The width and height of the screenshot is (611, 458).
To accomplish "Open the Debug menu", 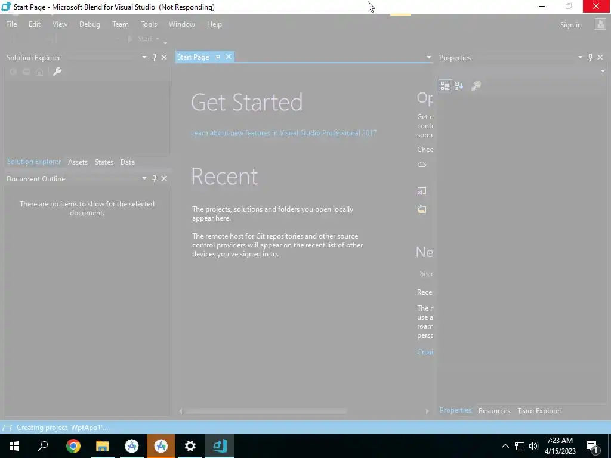I will pyautogui.click(x=90, y=24).
